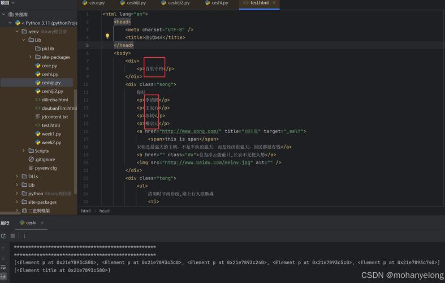Image resolution: width=445 pixels, height=283 pixels.
Task: Expand the python library root folder
Action: point(17,193)
